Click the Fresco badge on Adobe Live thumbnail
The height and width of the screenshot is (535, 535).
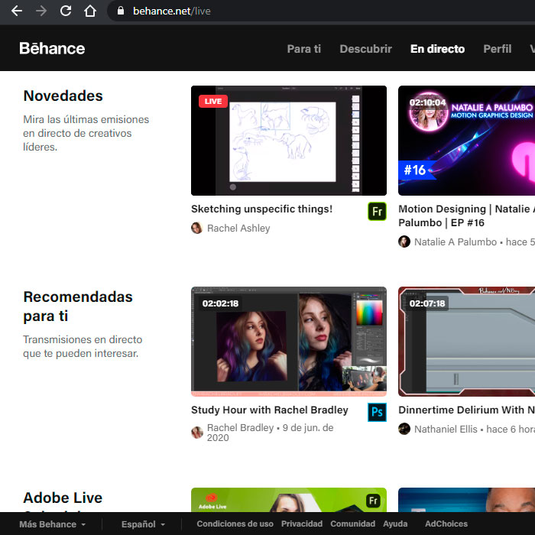(x=373, y=501)
